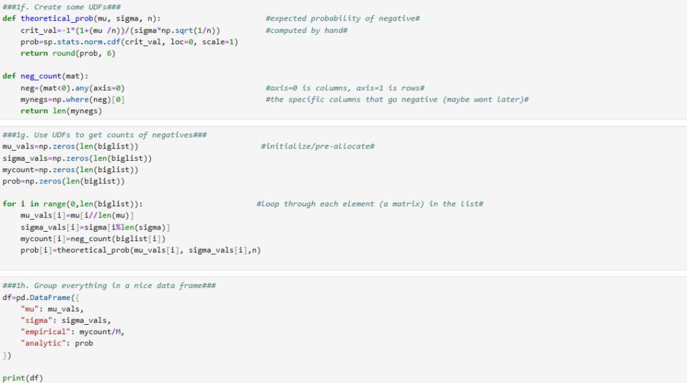
Task: Click the "#initialize/pre-allocate#" comment
Action: (317, 146)
